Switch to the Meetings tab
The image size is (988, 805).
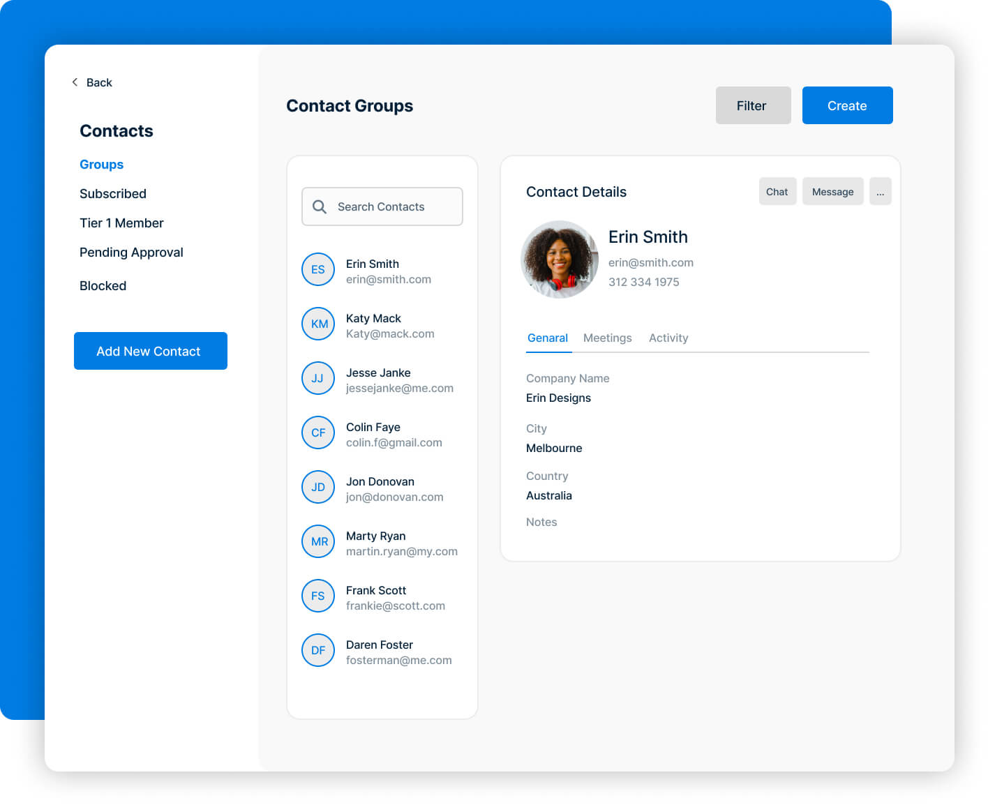click(x=607, y=338)
